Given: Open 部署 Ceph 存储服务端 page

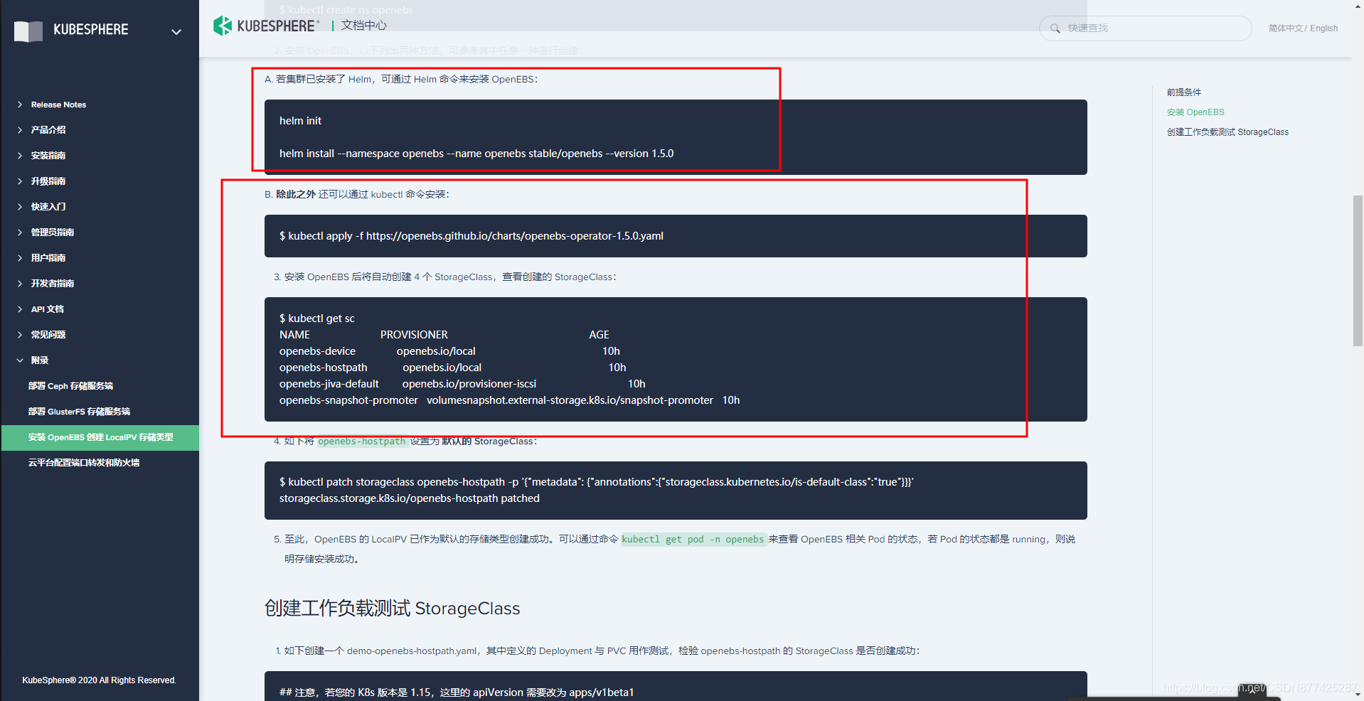Looking at the screenshot, I should point(70,386).
